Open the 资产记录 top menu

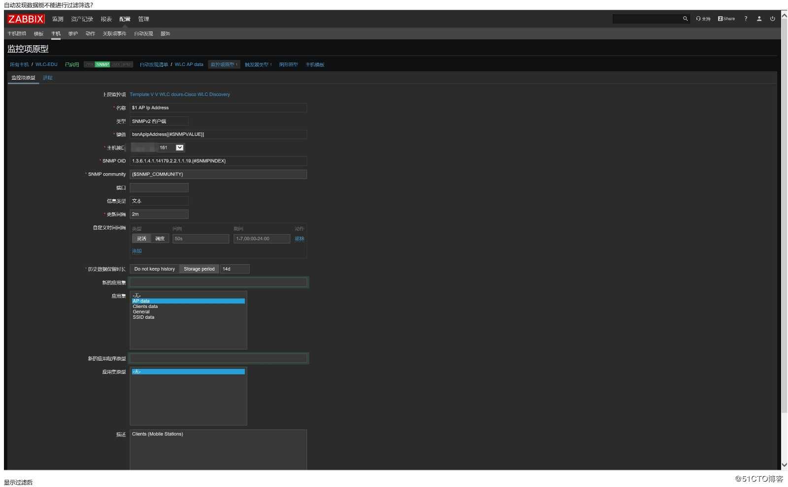point(82,19)
